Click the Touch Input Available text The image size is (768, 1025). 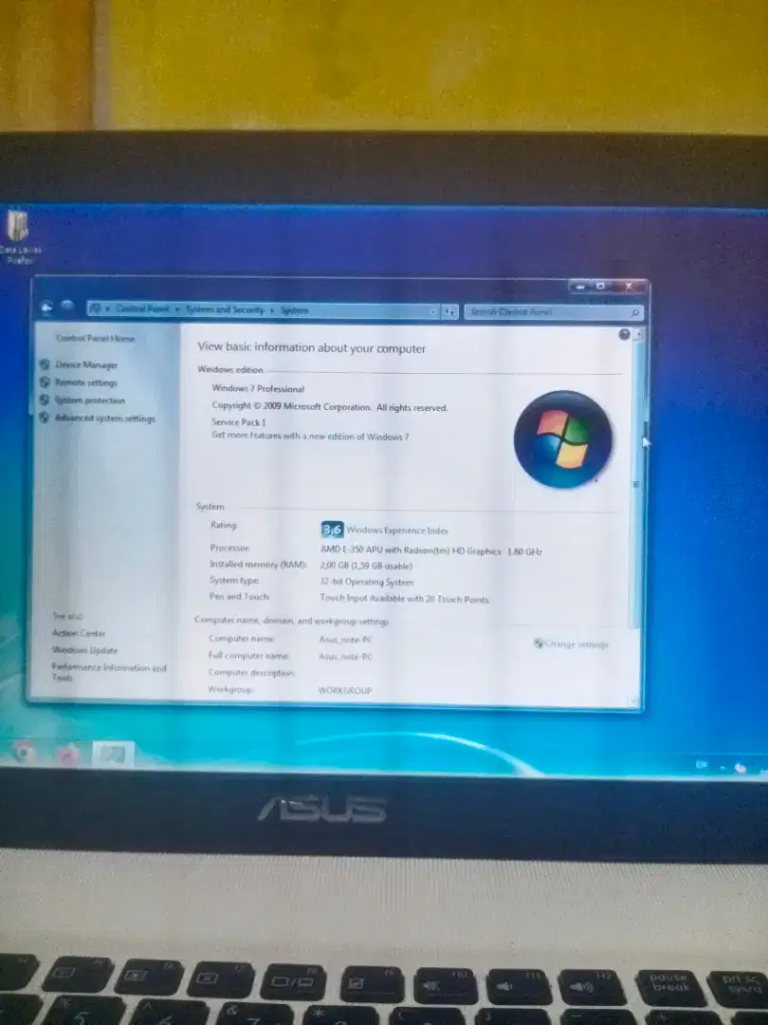pyautogui.click(x=404, y=598)
